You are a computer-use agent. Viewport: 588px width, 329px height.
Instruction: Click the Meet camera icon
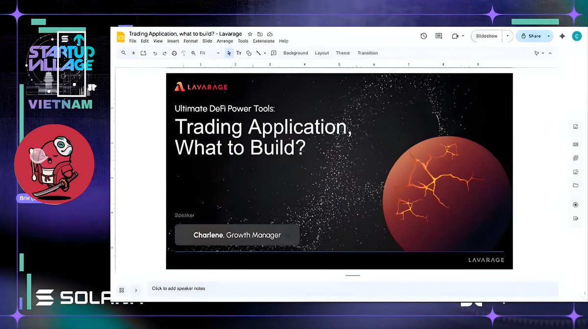(455, 36)
